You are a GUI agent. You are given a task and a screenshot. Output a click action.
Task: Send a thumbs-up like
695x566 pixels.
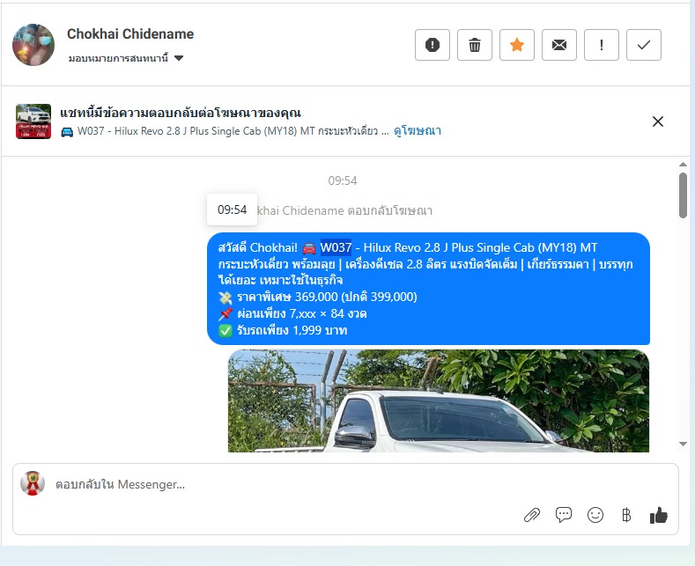pyautogui.click(x=659, y=515)
